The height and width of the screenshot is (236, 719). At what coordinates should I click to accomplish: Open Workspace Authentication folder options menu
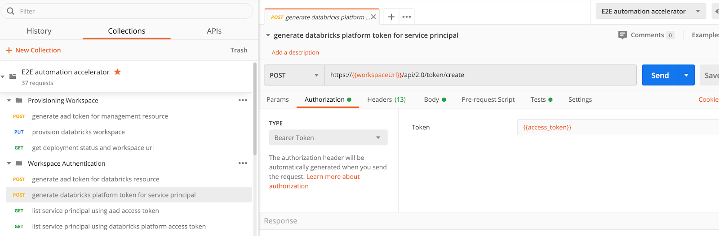(243, 163)
